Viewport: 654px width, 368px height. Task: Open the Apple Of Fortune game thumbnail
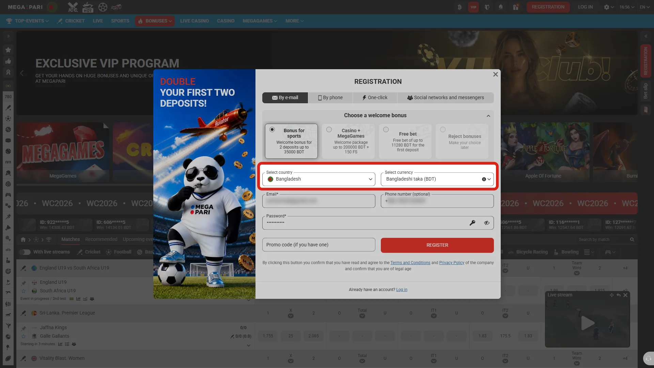tap(543, 152)
